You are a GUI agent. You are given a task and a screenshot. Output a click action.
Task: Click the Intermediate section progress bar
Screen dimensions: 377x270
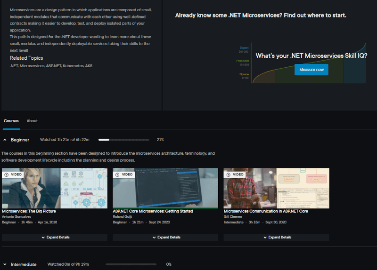(x=131, y=264)
